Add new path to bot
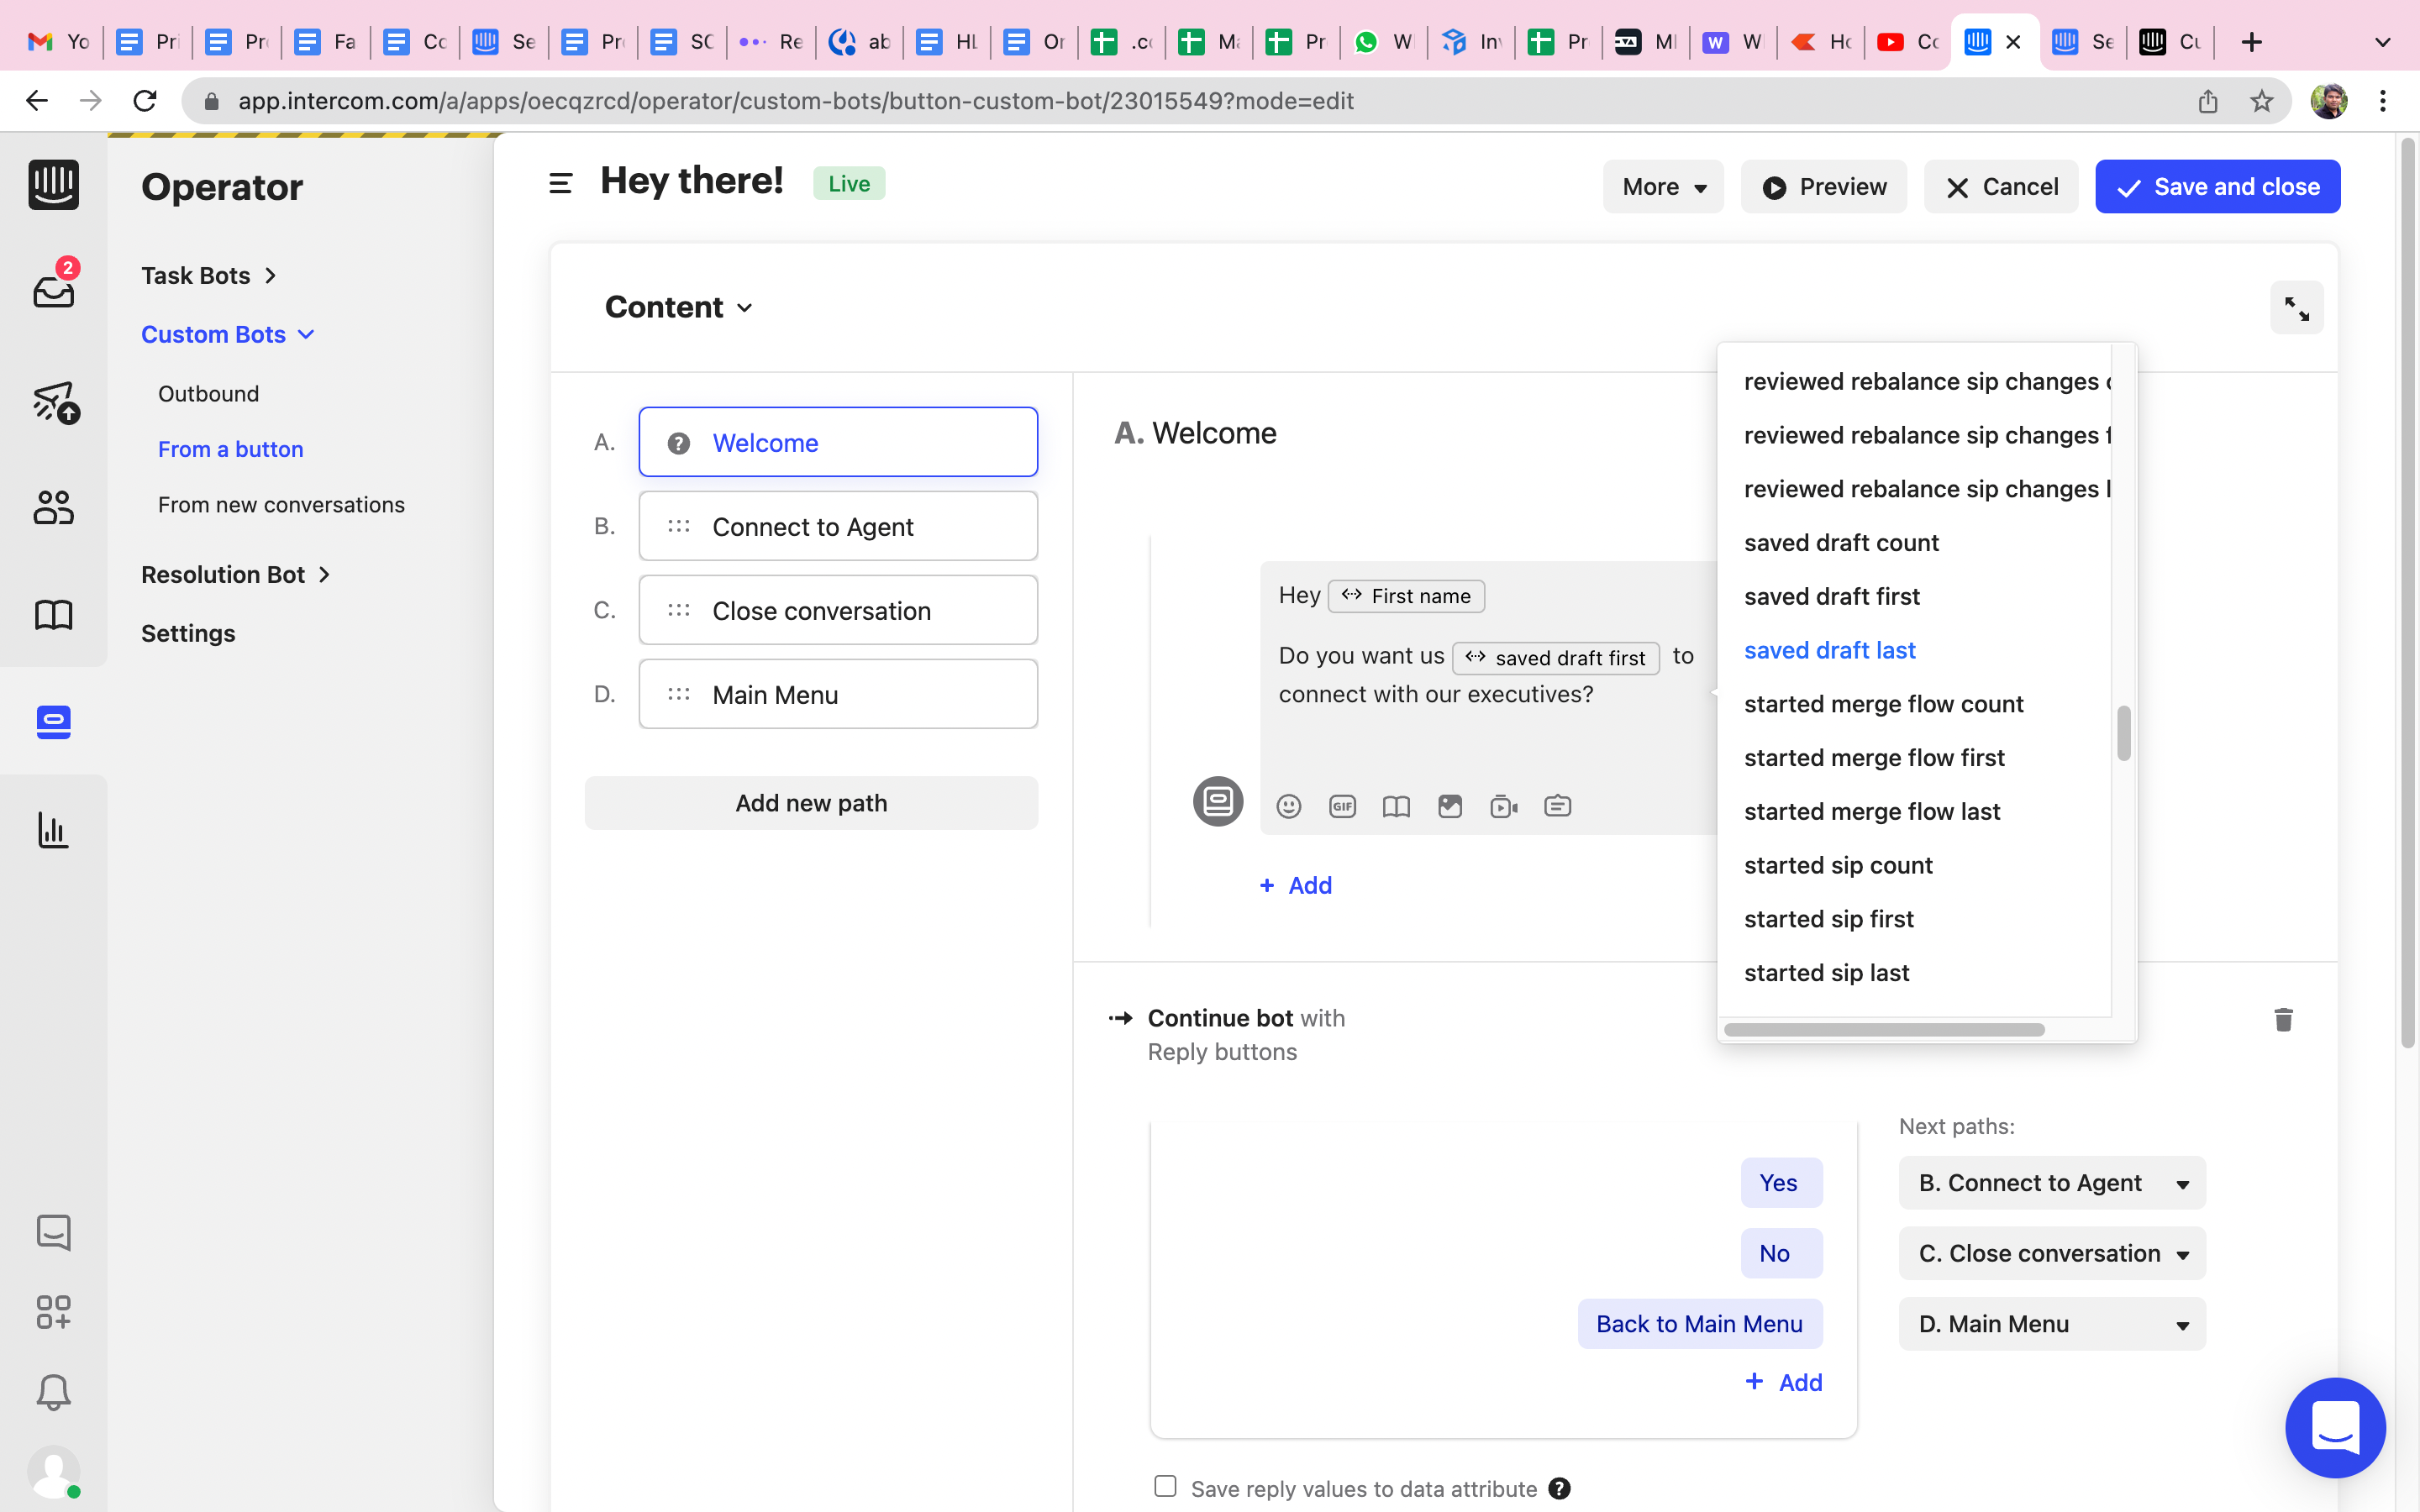The height and width of the screenshot is (1512, 2420). coord(811,803)
